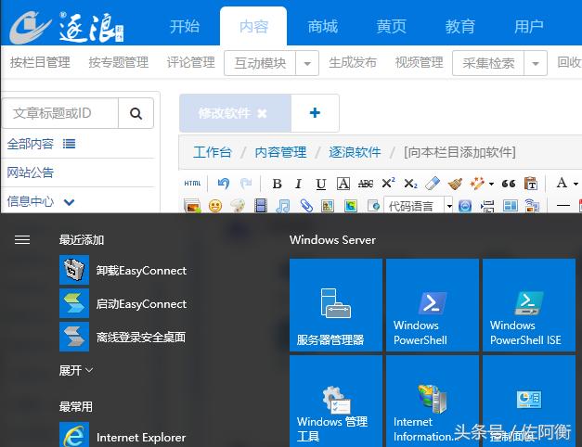Open 评论管理 menu item
The height and width of the screenshot is (447, 582).
click(191, 62)
